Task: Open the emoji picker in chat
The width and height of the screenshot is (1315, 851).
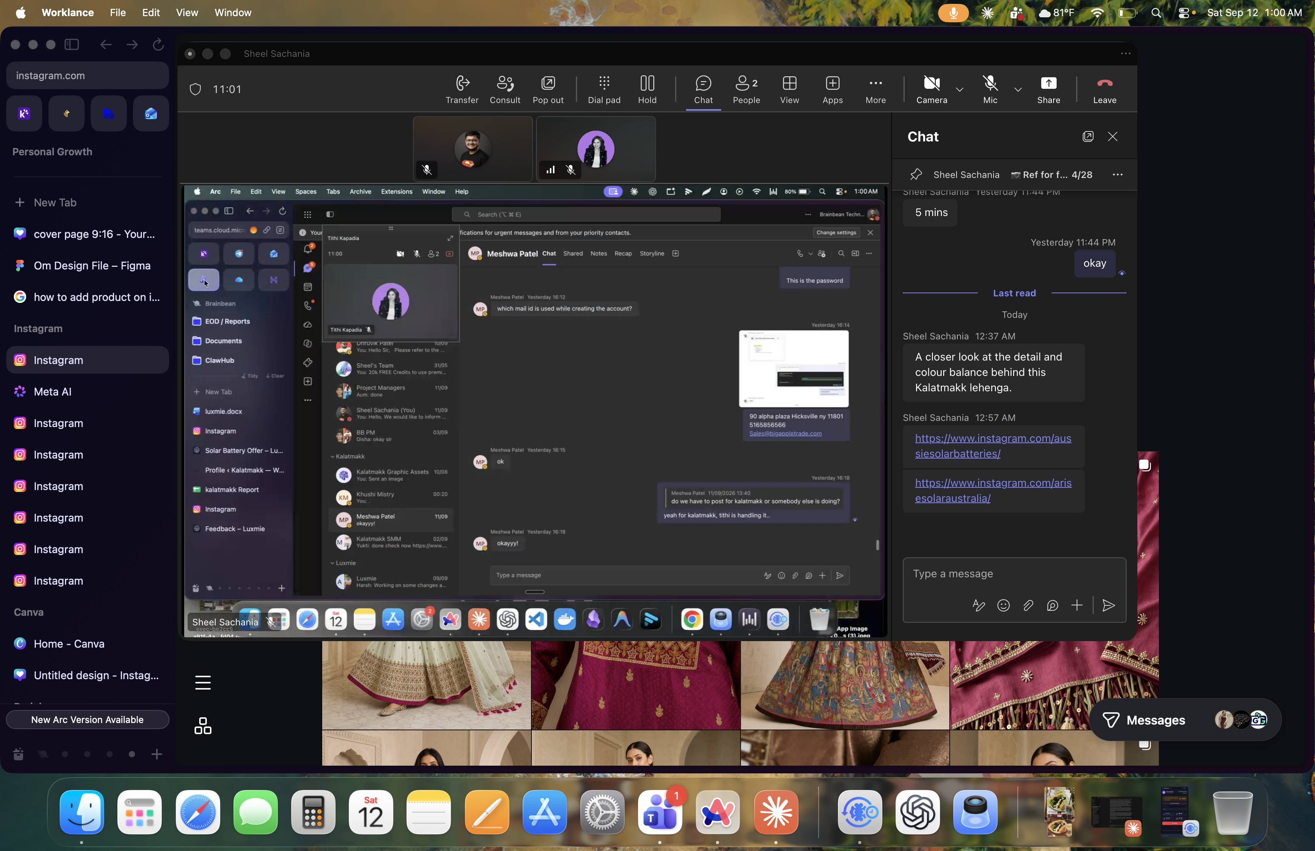Action: click(x=1004, y=605)
